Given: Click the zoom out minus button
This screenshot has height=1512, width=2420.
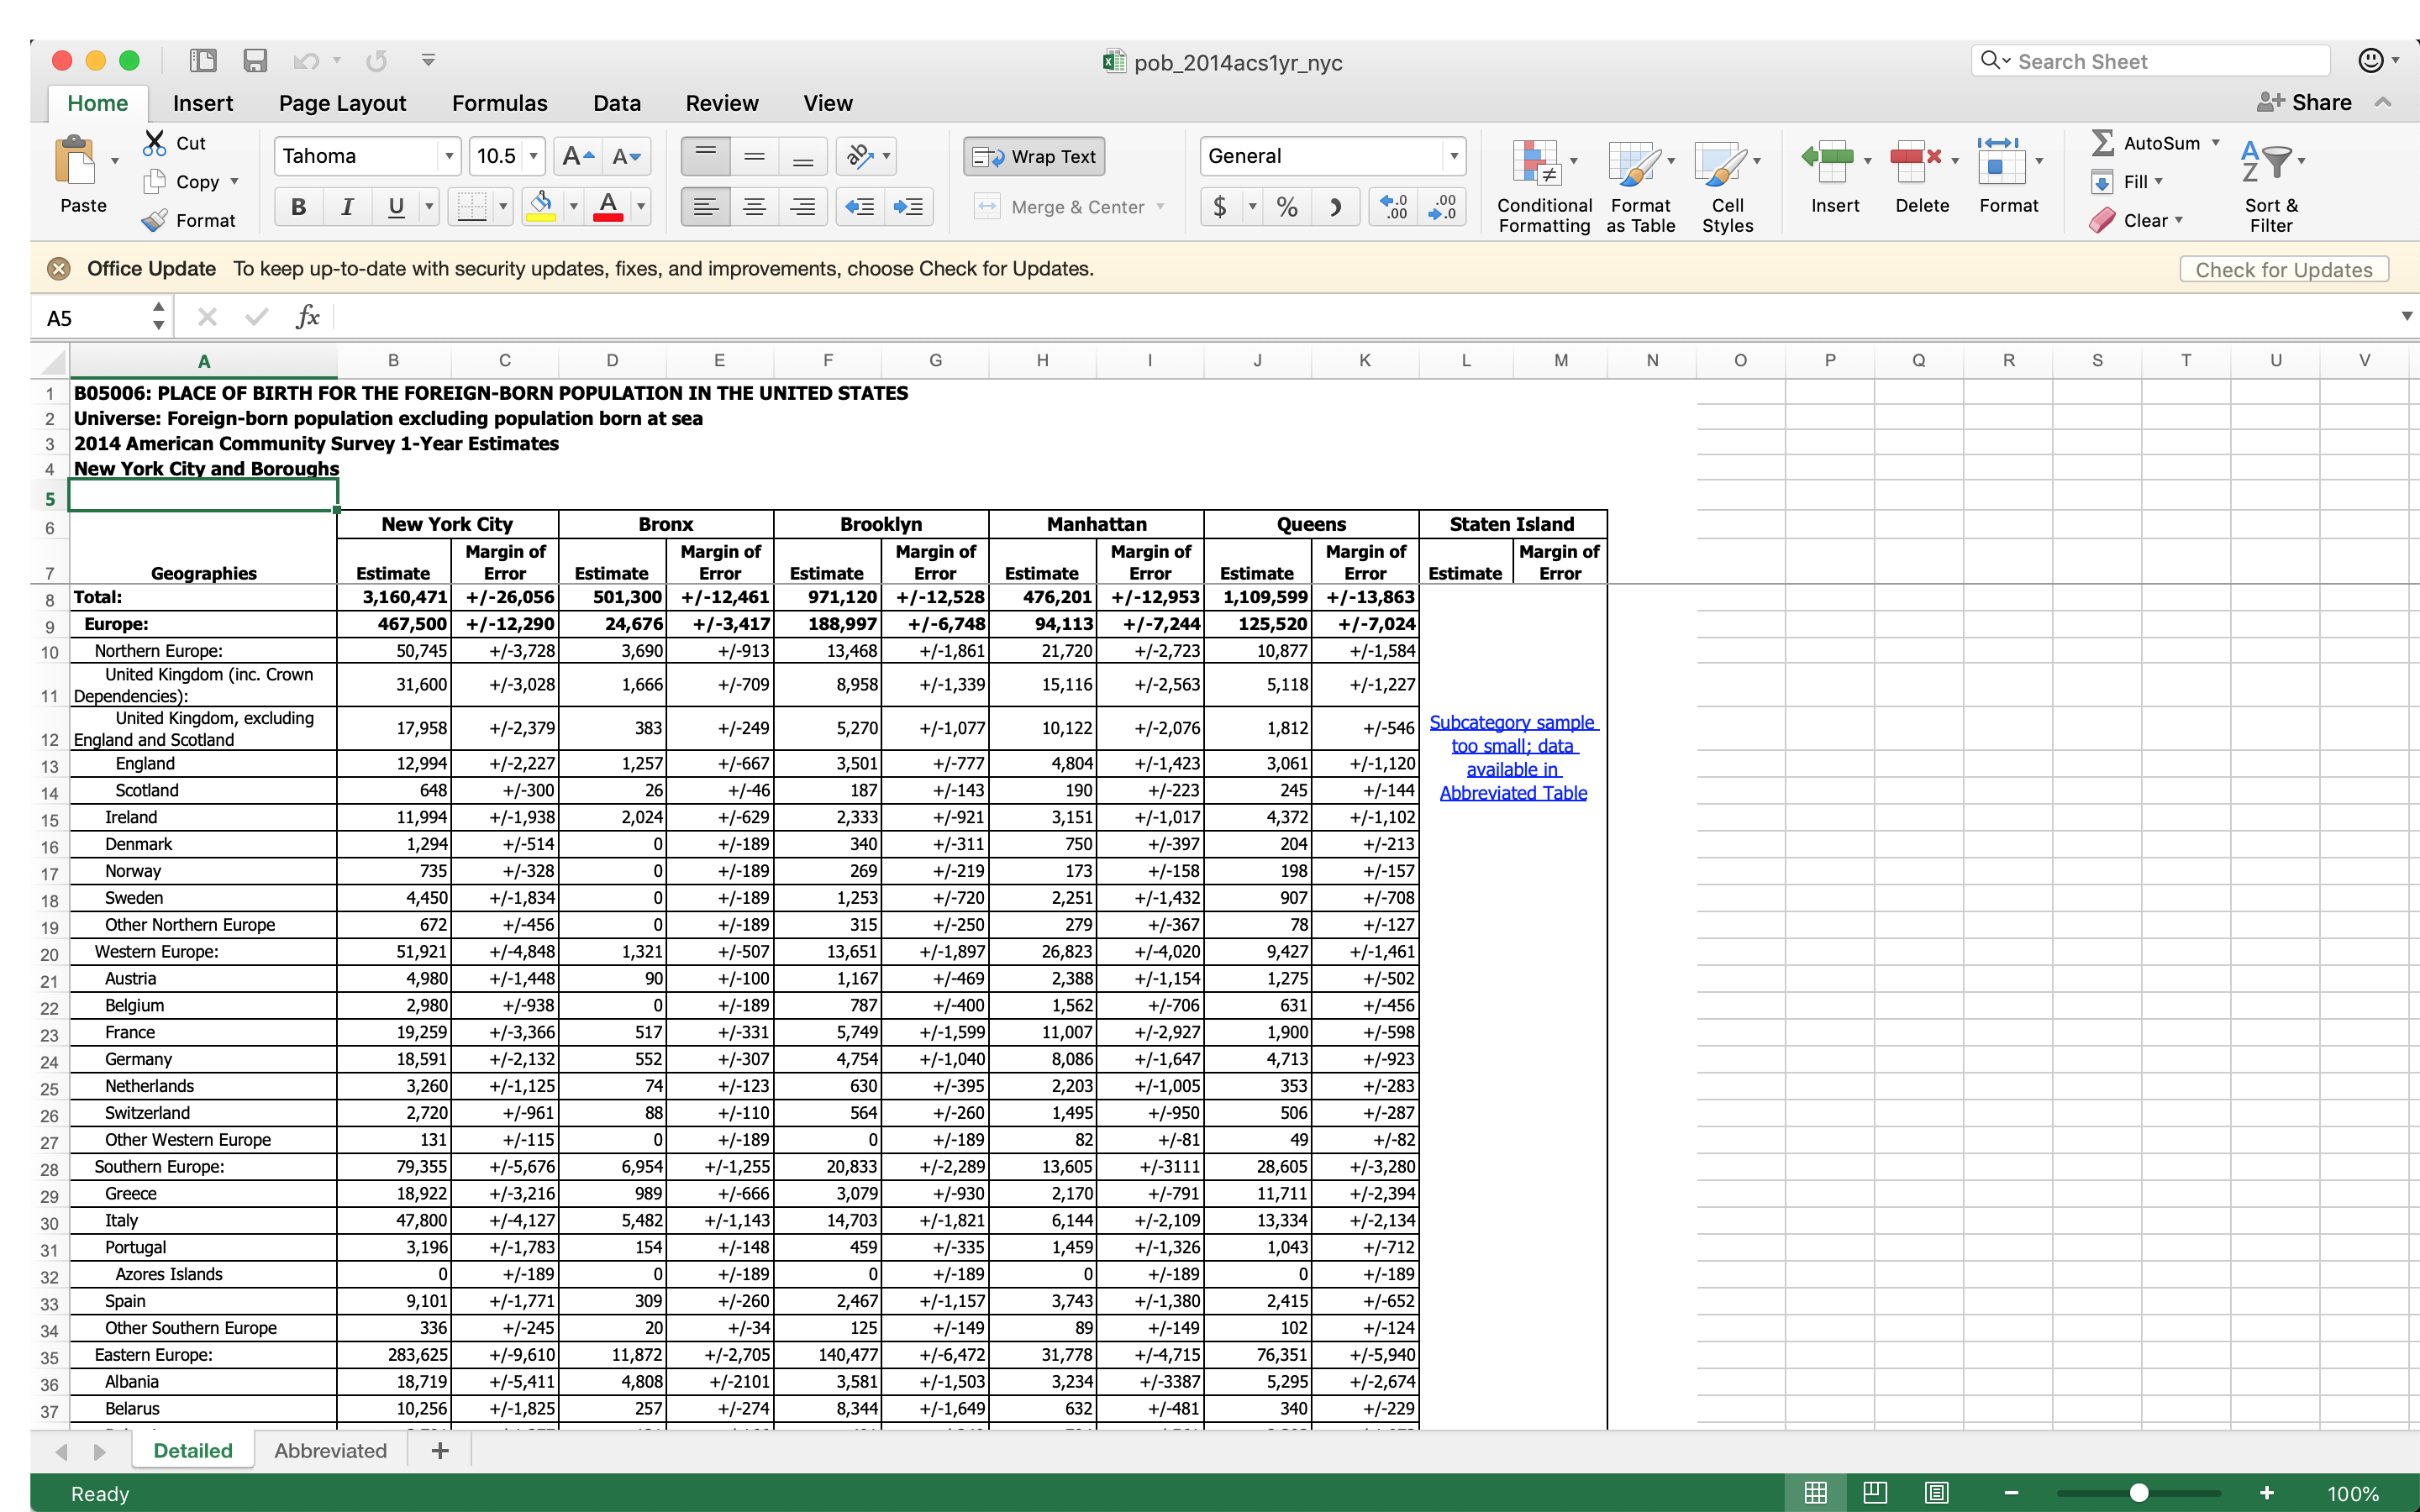Looking at the screenshot, I should 2011,1493.
